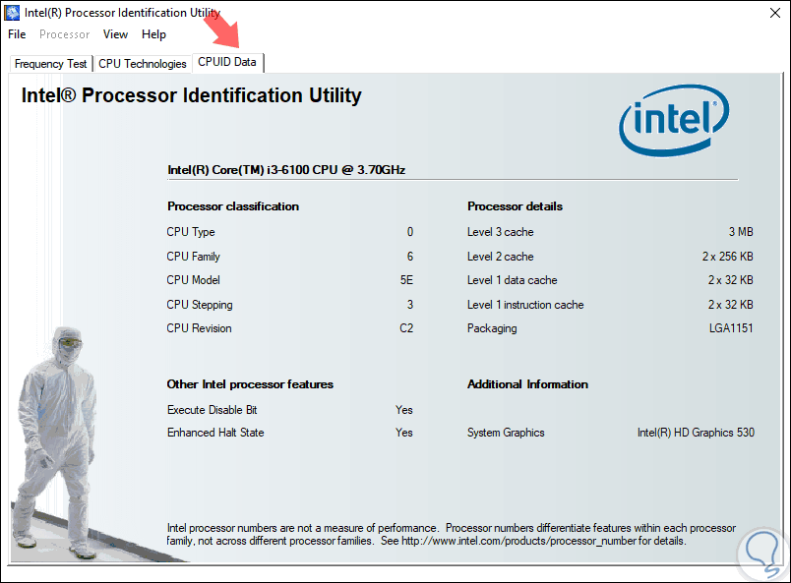Screen dimensions: 791x583
Task: Switch to the Frequency Test tab
Action: 51,64
